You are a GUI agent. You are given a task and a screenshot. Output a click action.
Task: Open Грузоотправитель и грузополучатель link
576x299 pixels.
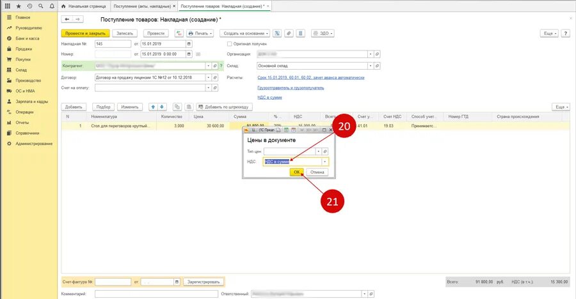[291, 88]
